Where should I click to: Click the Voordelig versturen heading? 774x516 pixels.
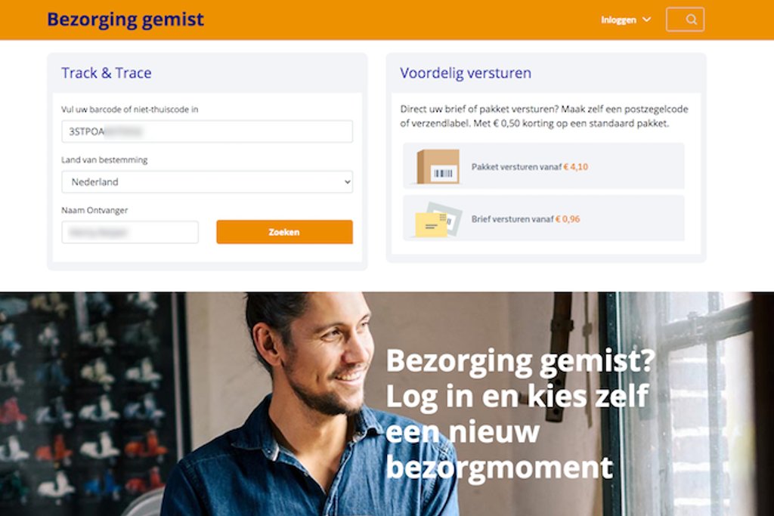466,73
